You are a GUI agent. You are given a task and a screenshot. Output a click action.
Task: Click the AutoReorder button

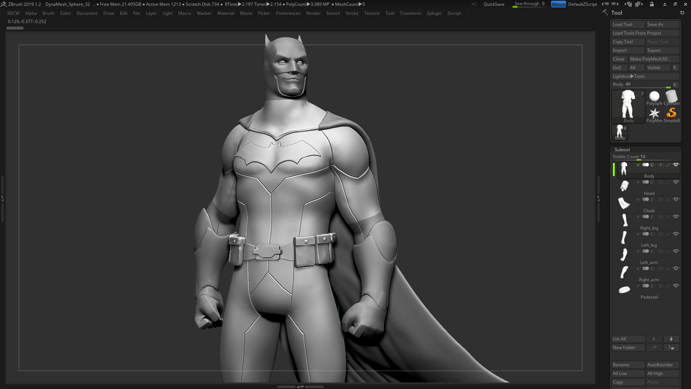click(x=663, y=365)
